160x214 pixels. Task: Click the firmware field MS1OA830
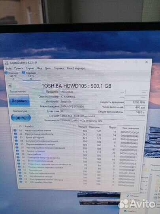click(x=79, y=92)
